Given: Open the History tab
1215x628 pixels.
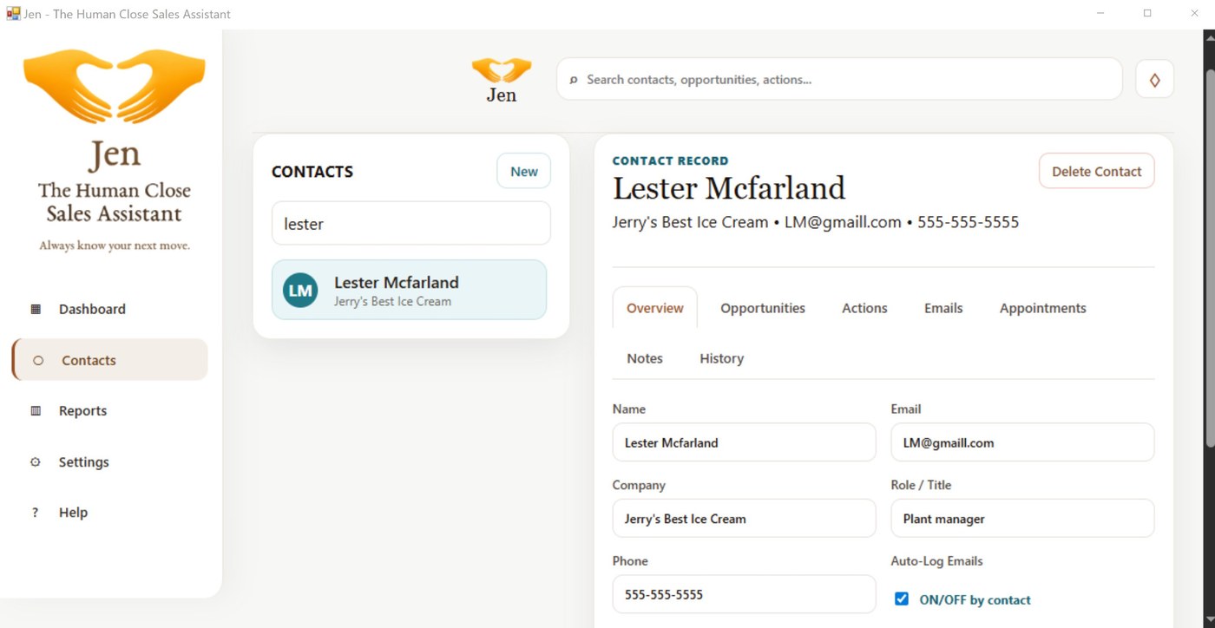Looking at the screenshot, I should click(721, 358).
